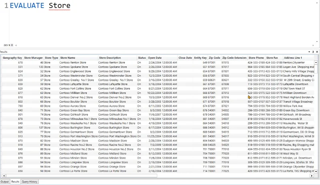Click the Zip Code column header
This screenshot has height=185, width=320.
(214, 58)
